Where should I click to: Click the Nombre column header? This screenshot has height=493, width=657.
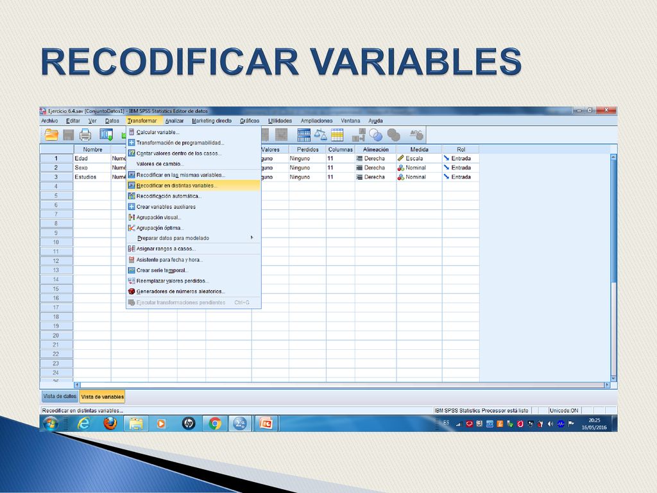[92, 149]
